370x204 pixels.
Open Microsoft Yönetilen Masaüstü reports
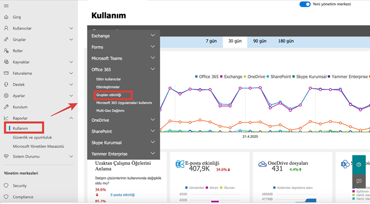39,146
